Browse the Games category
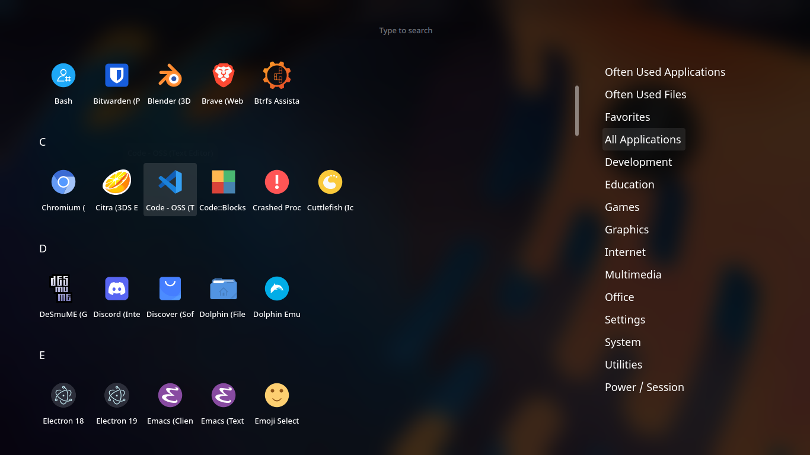Screen dimensions: 810x455 [622, 207]
